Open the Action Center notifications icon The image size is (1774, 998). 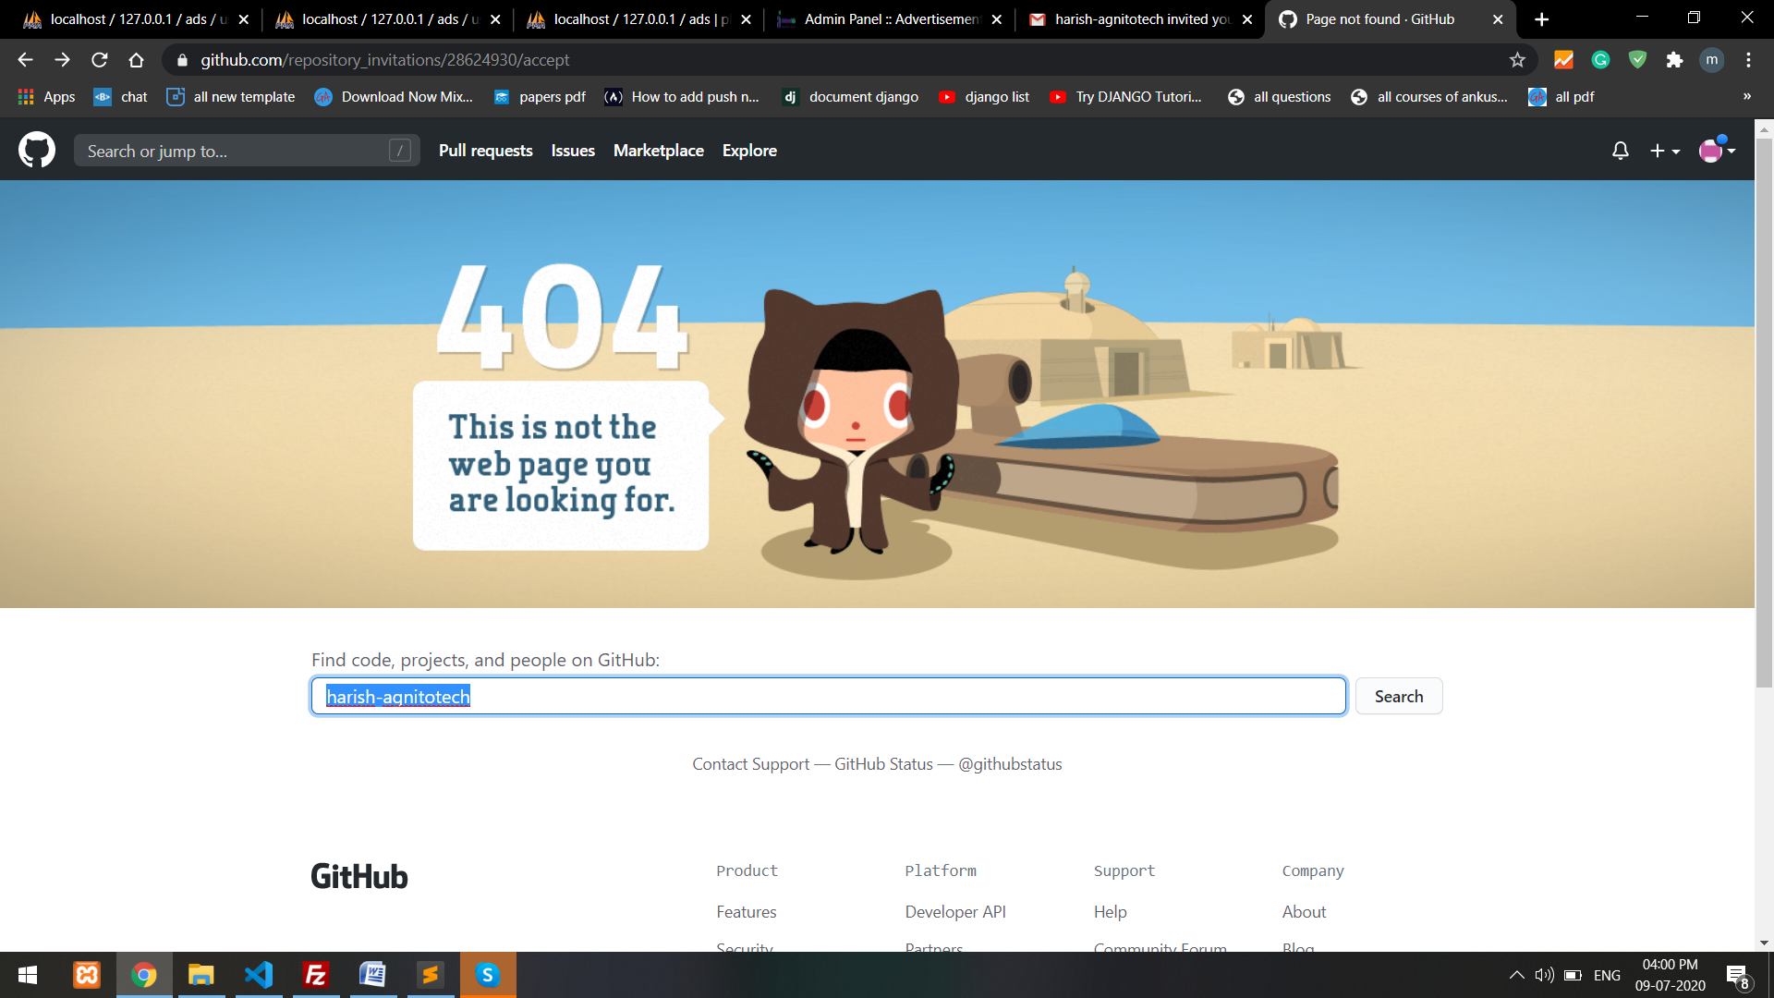(x=1737, y=976)
